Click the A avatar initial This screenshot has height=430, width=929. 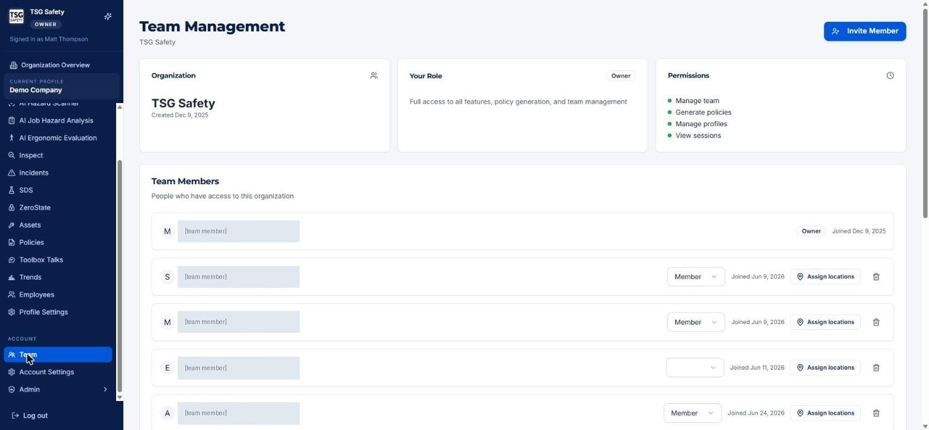(167, 413)
